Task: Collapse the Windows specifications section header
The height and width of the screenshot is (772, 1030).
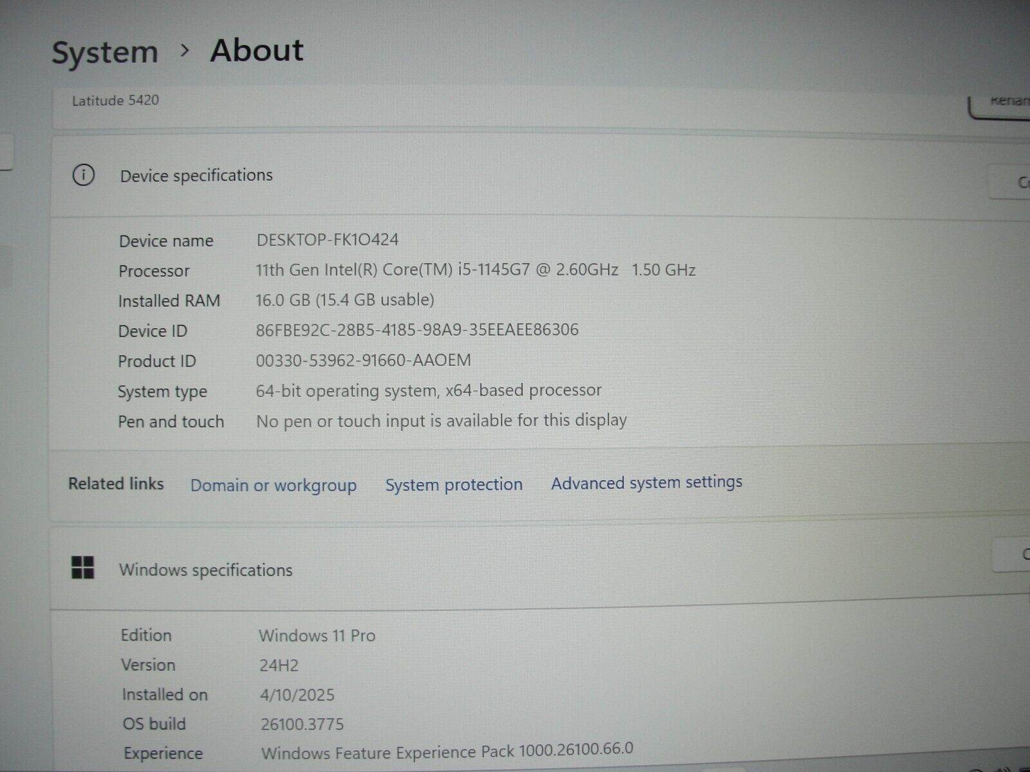Action: click(x=515, y=569)
